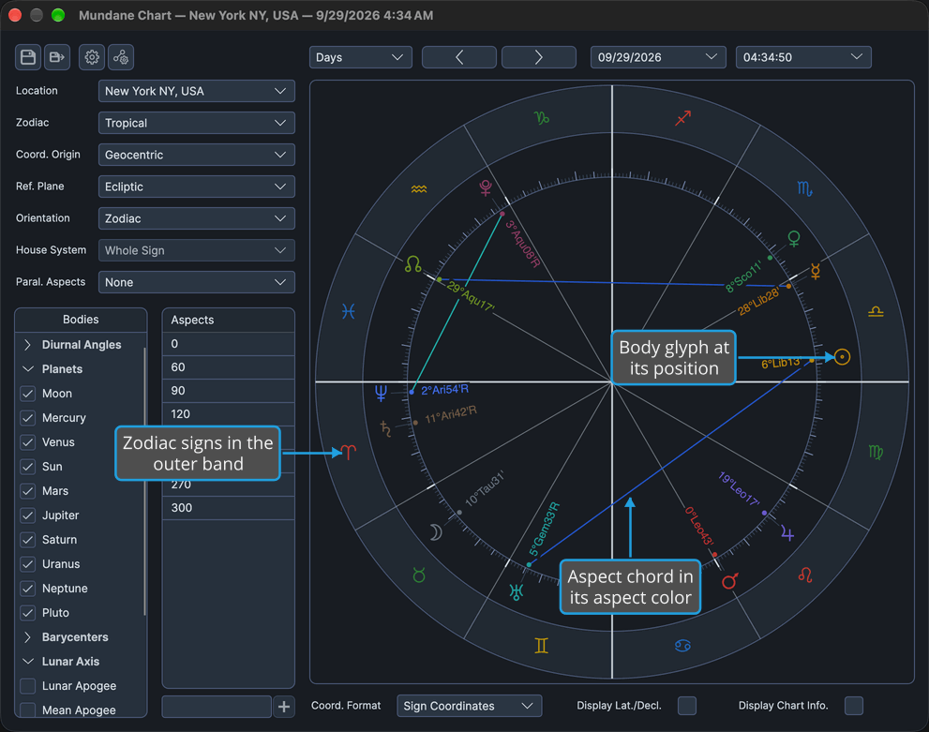Select the 0 aspect row

(x=228, y=344)
